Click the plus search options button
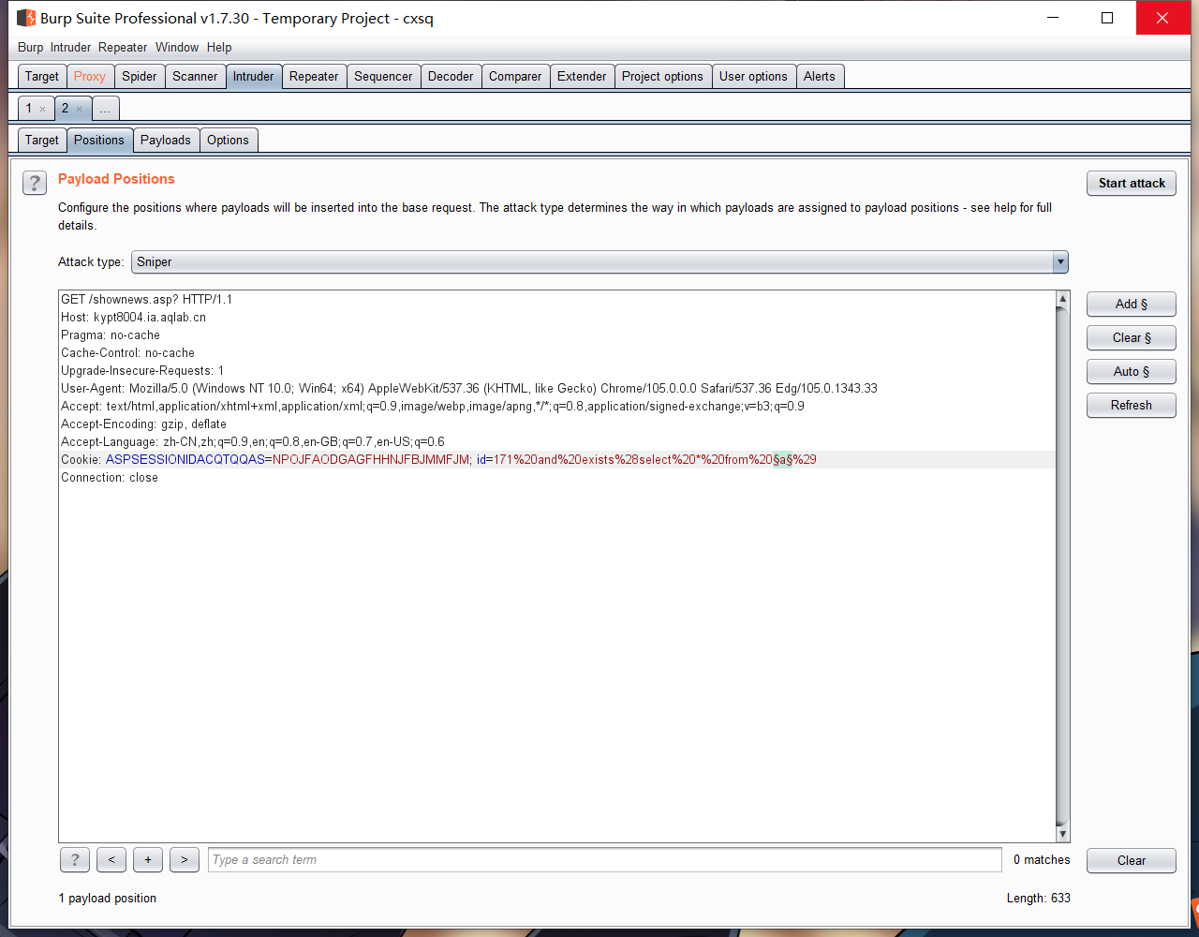The width and height of the screenshot is (1199, 937). point(148,860)
